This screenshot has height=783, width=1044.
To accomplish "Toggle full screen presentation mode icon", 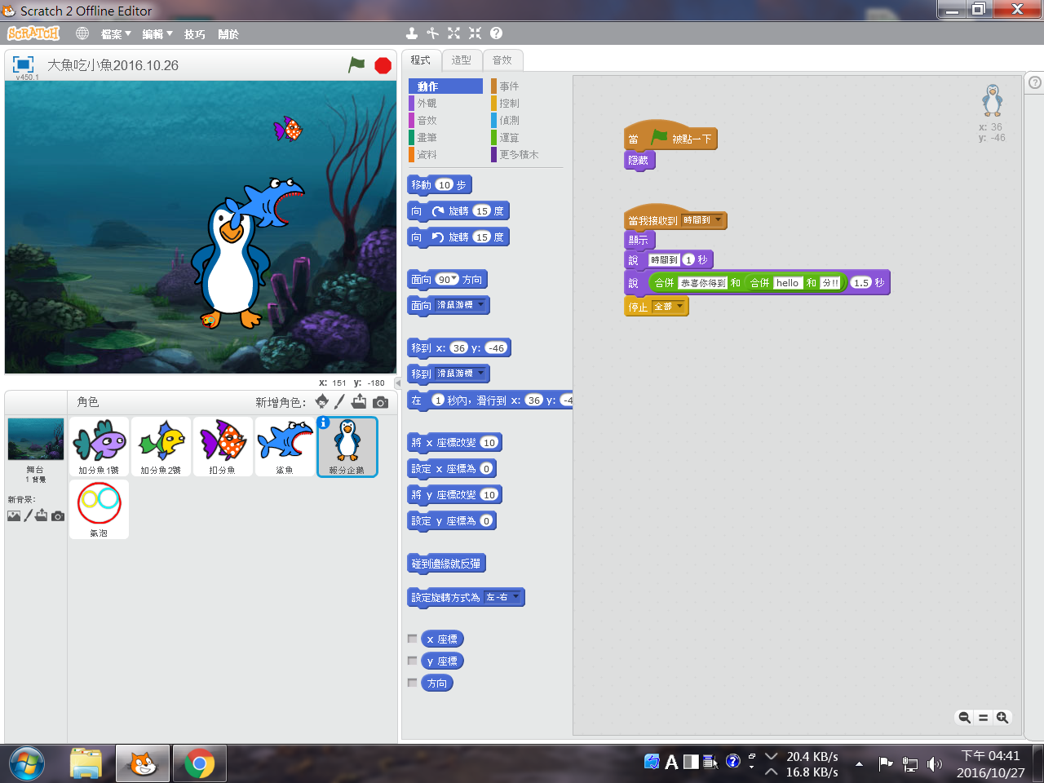I will pos(23,64).
